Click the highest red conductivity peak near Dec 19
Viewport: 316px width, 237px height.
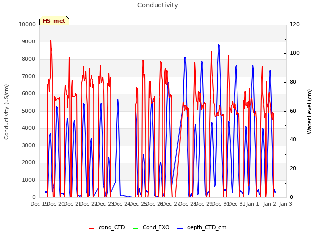tap(51, 41)
